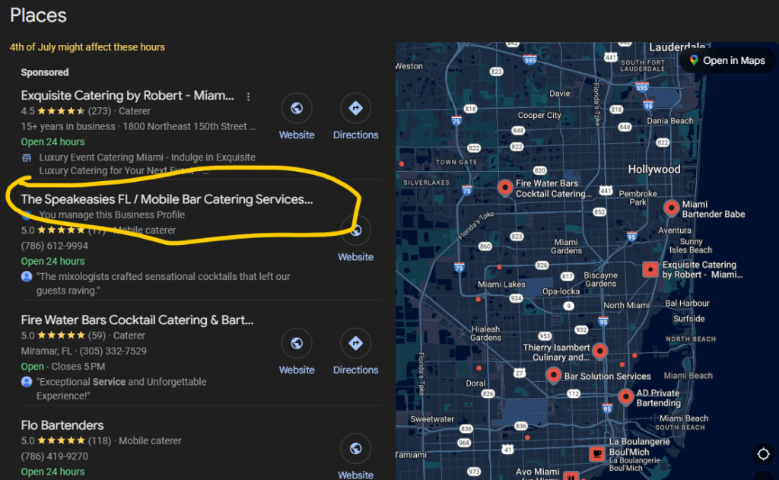The image size is (779, 480).
Task: Click Luxury Event Catering Miami ad text
Action: 147,164
